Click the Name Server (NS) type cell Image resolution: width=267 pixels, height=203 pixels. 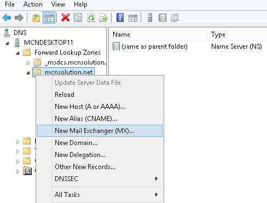236,47
